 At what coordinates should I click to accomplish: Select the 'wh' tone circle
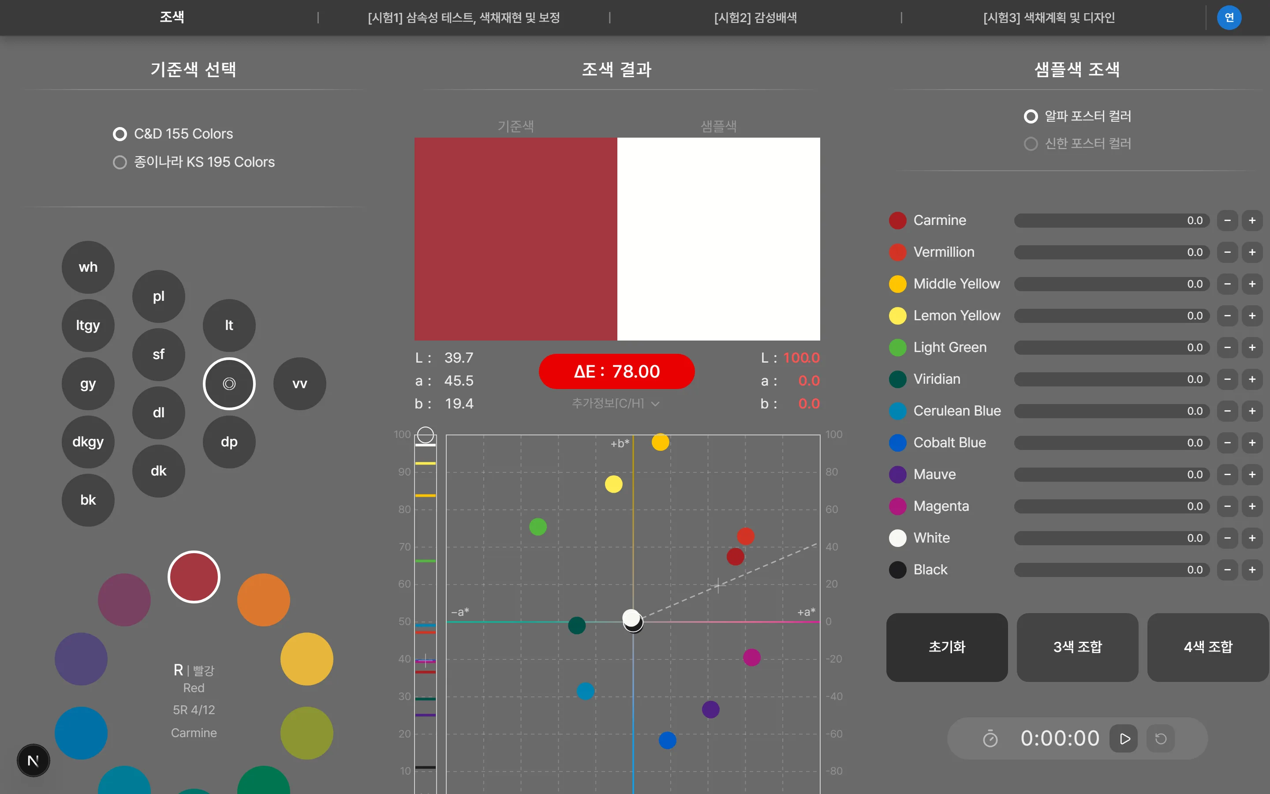tap(88, 267)
